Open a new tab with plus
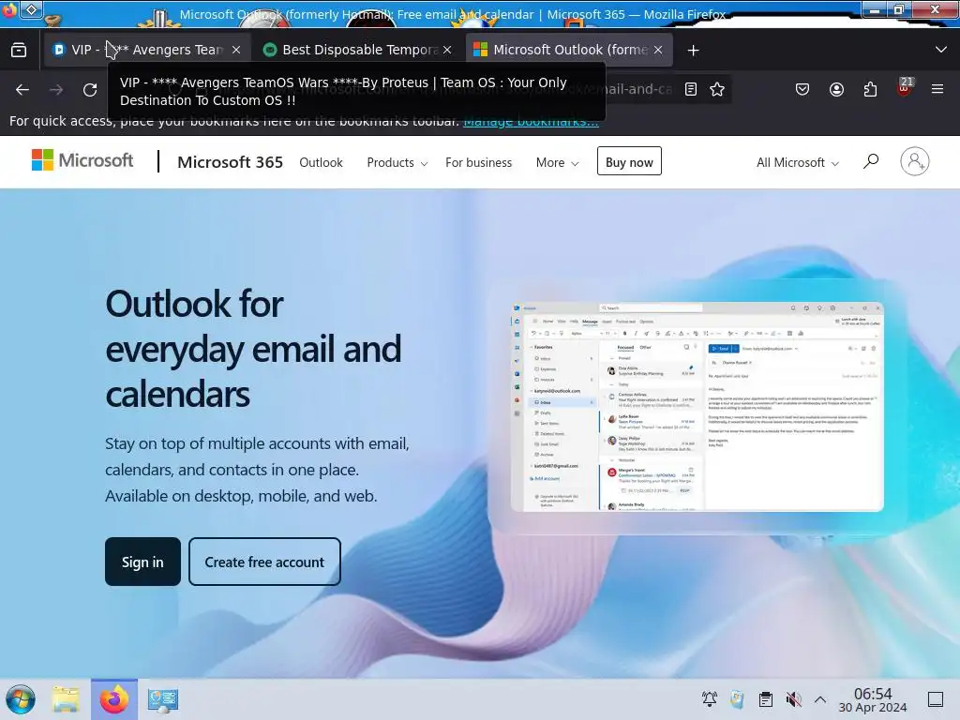 click(x=693, y=51)
